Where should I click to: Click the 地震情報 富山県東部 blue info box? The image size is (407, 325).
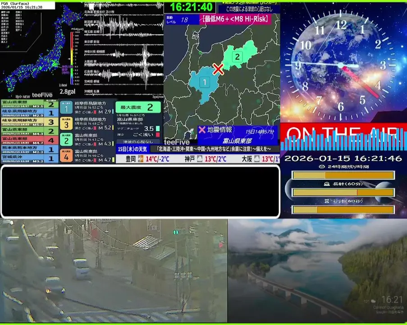(x=237, y=135)
